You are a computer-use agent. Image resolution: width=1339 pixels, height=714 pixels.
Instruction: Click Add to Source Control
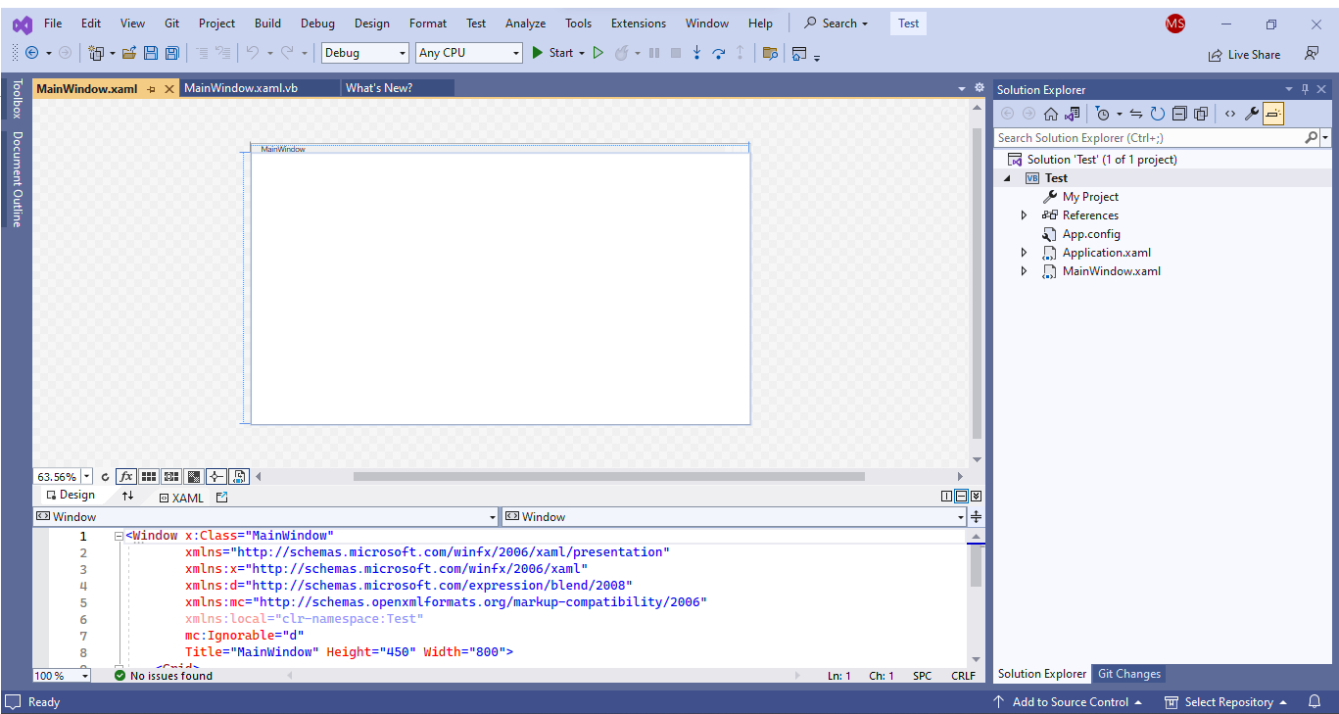(1068, 702)
